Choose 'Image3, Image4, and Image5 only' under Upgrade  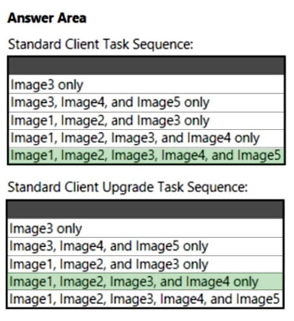[x=145, y=246]
